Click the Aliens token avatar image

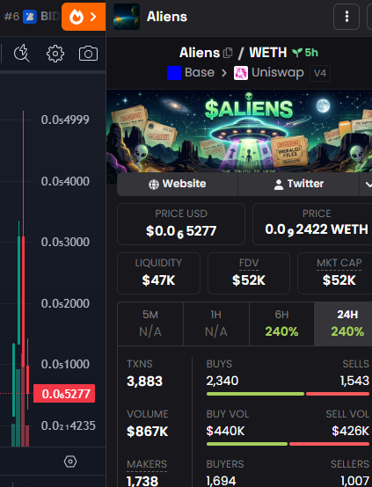pos(127,17)
